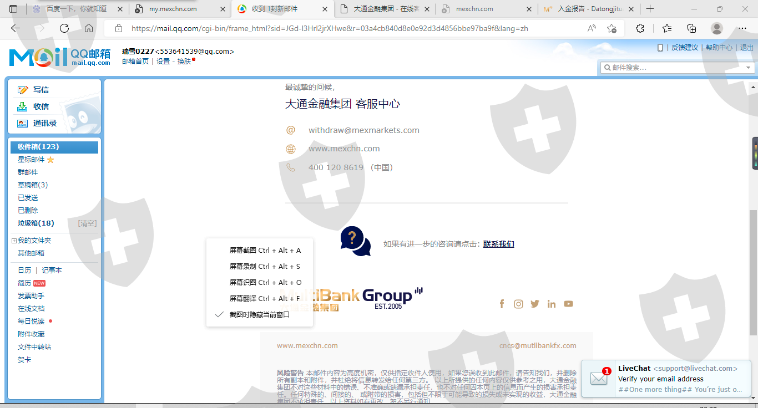Click the 邮件搜索 search field
This screenshot has width=758, height=408.
click(671, 68)
